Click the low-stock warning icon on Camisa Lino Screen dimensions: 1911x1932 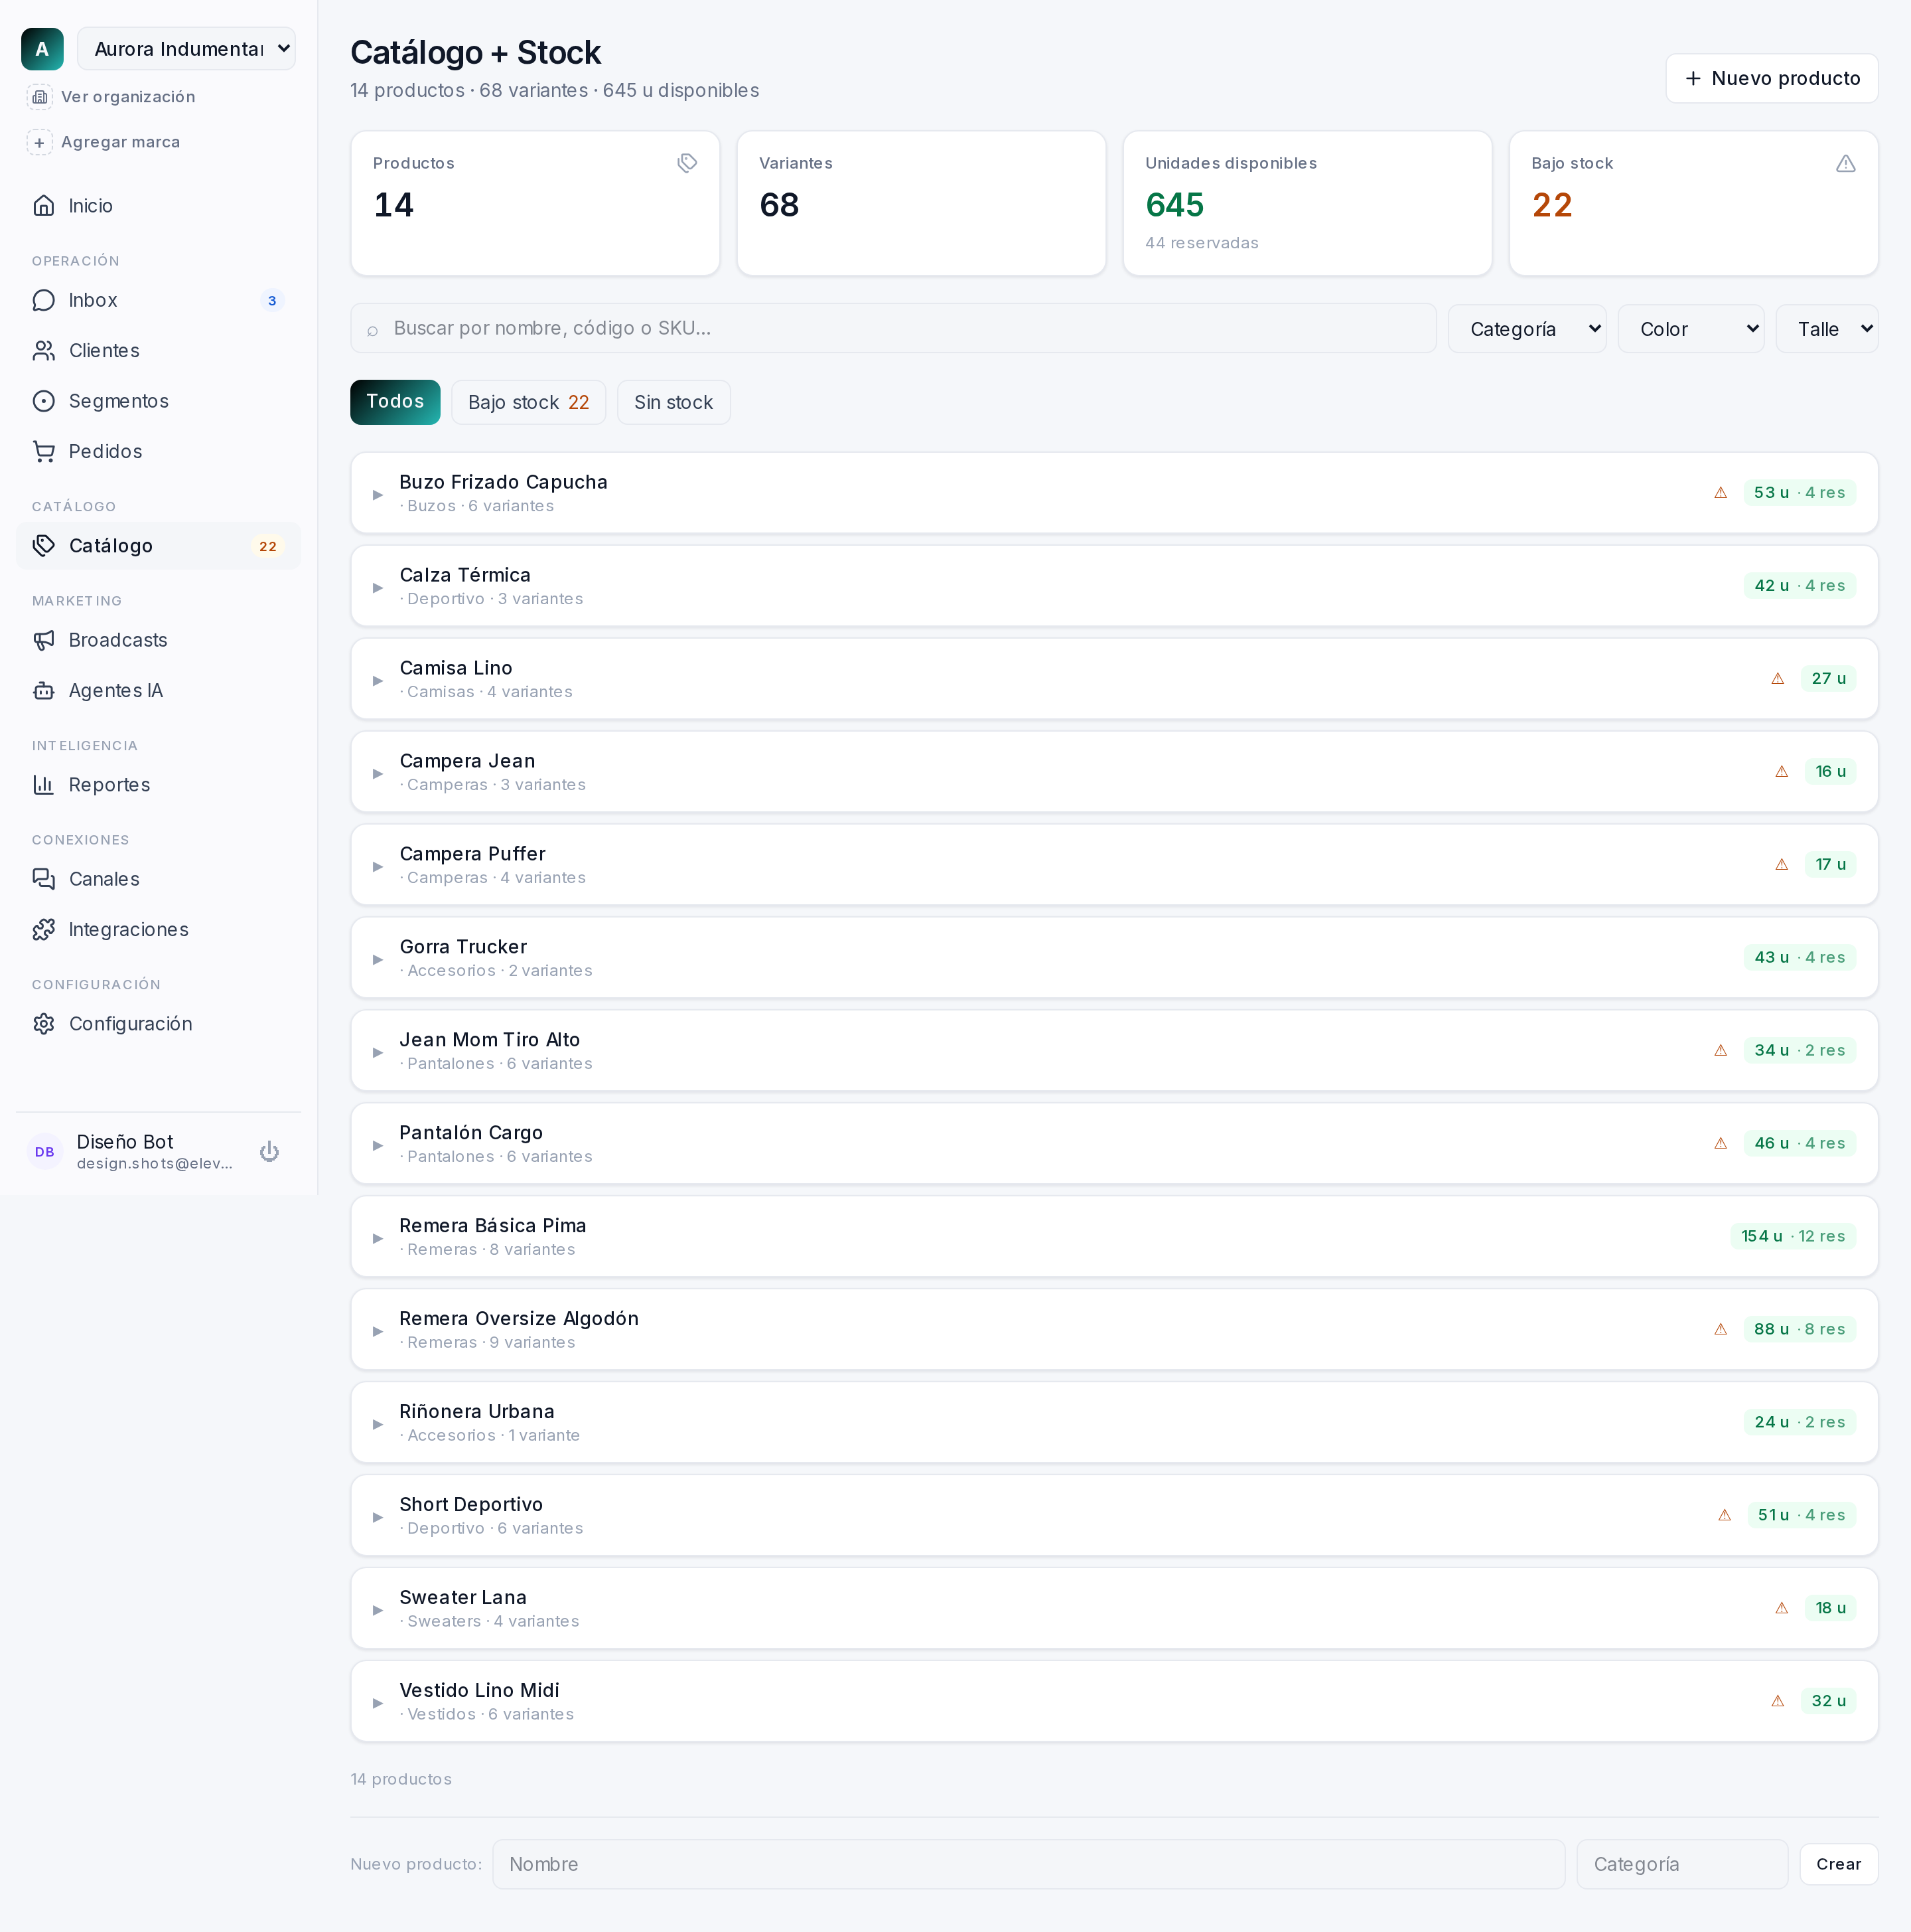1777,679
